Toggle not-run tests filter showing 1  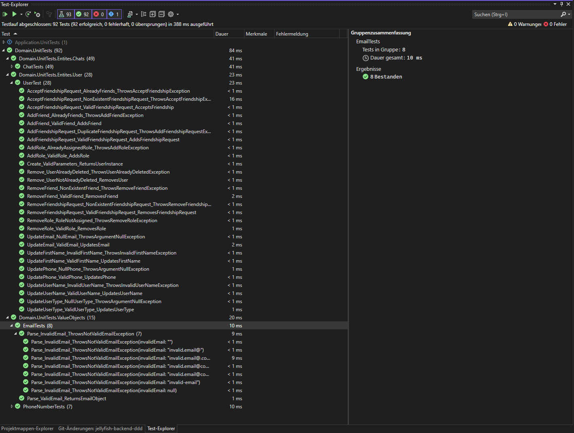coord(114,14)
